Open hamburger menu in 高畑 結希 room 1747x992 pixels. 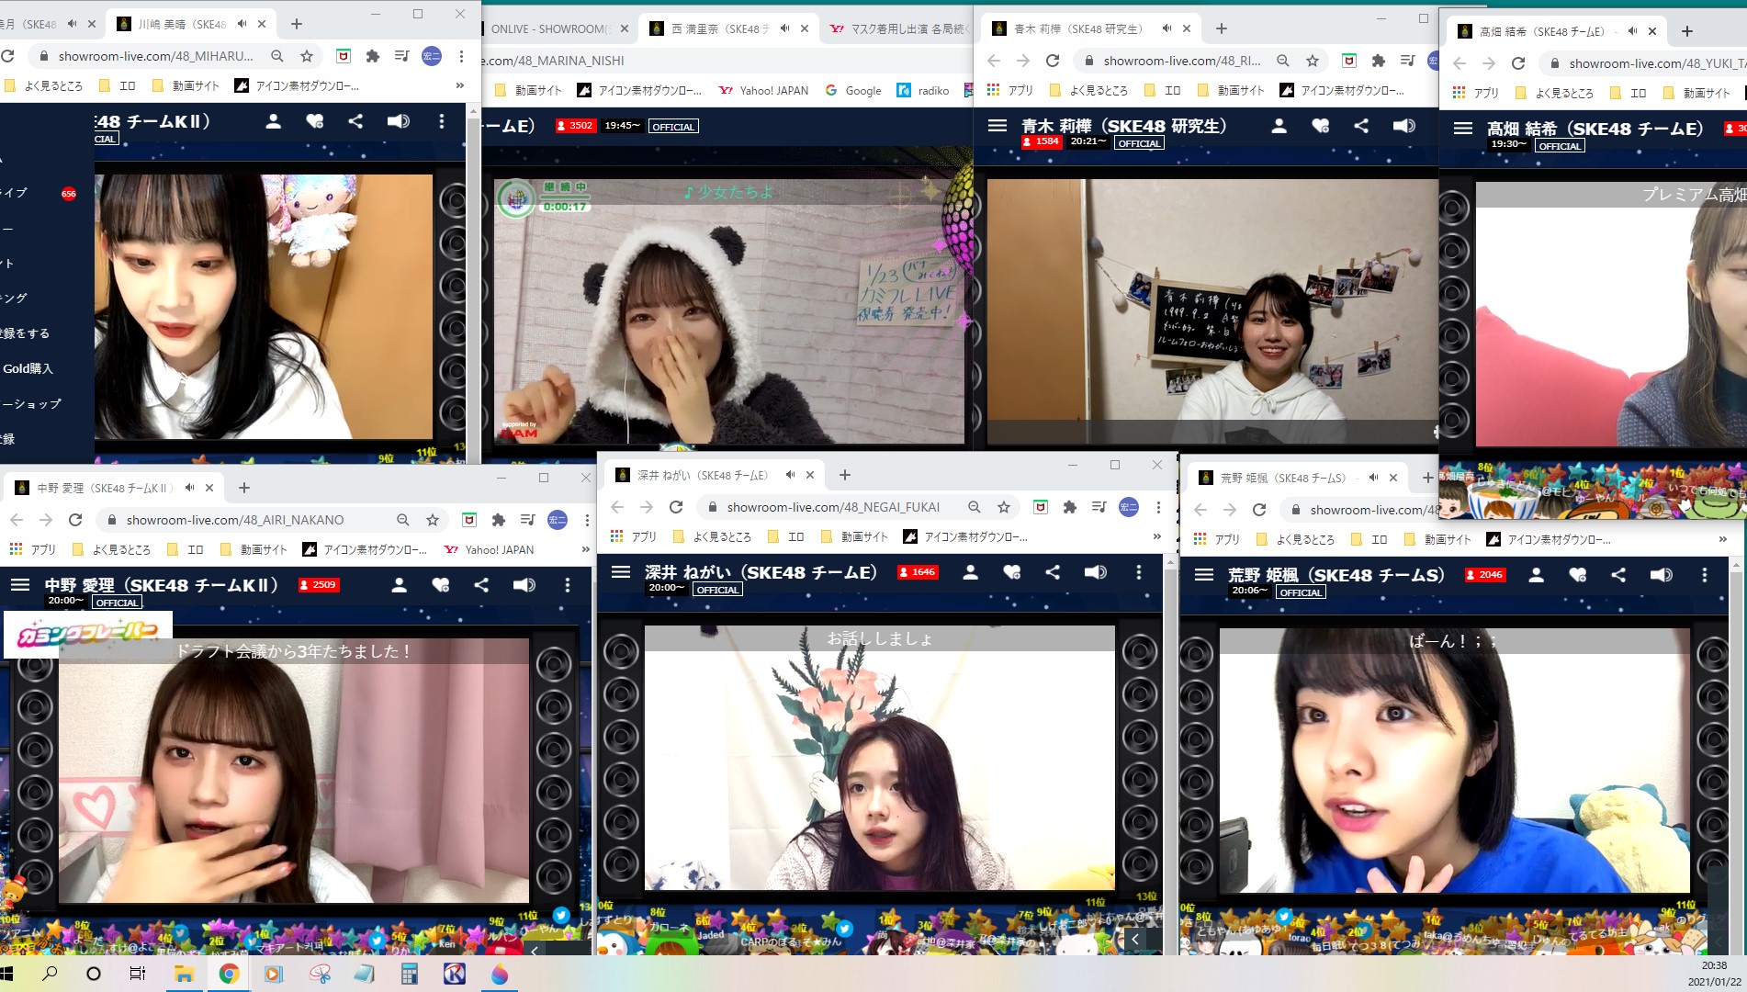1463,129
